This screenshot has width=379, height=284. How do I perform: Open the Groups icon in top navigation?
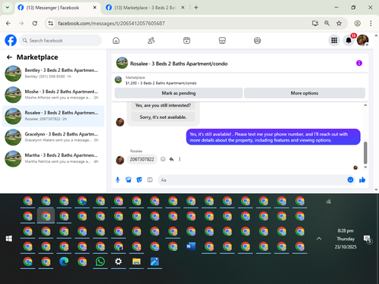click(257, 40)
